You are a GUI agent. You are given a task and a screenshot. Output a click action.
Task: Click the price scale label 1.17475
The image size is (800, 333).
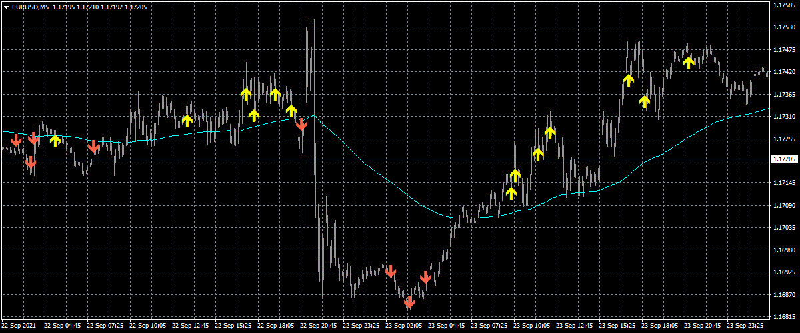pos(784,49)
